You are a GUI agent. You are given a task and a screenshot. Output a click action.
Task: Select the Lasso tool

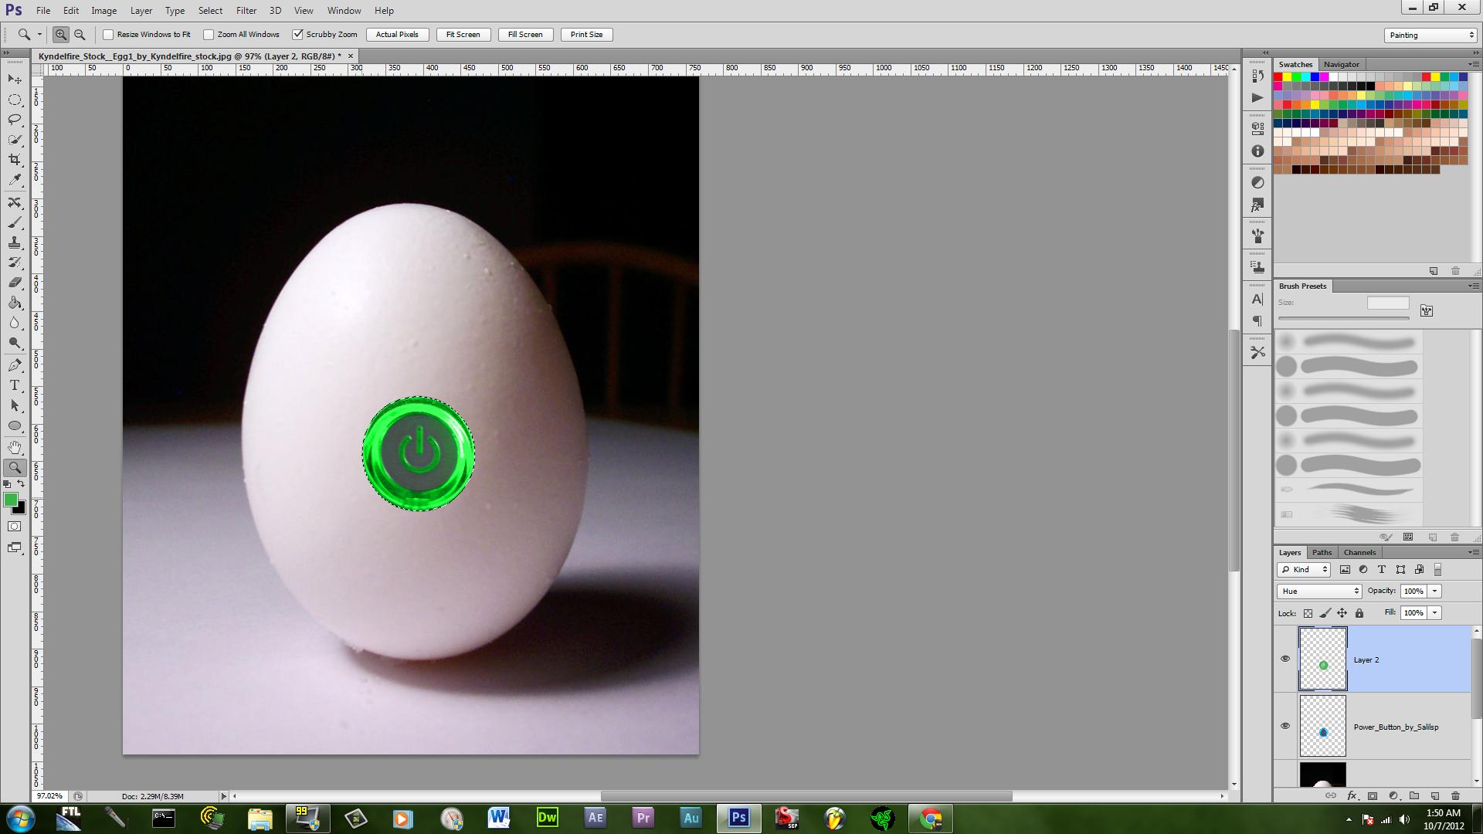click(x=15, y=120)
